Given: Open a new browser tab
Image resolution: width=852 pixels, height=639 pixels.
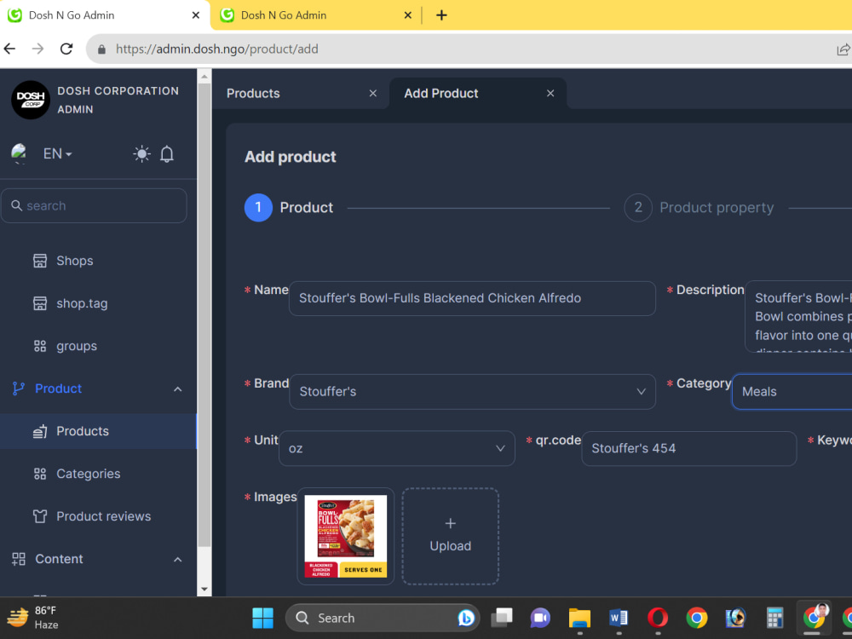Looking at the screenshot, I should tap(441, 15).
